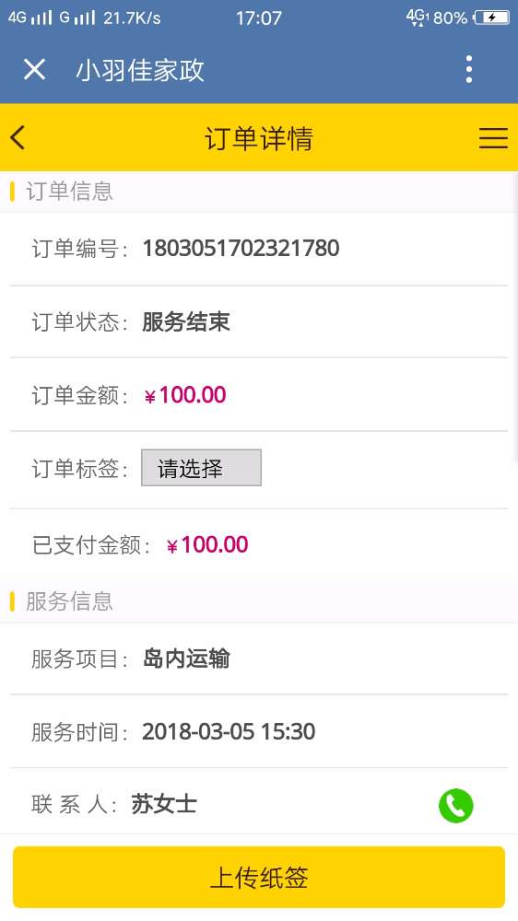Tap the 80% battery percentage indicator
The width and height of the screenshot is (518, 921).
[x=450, y=18]
